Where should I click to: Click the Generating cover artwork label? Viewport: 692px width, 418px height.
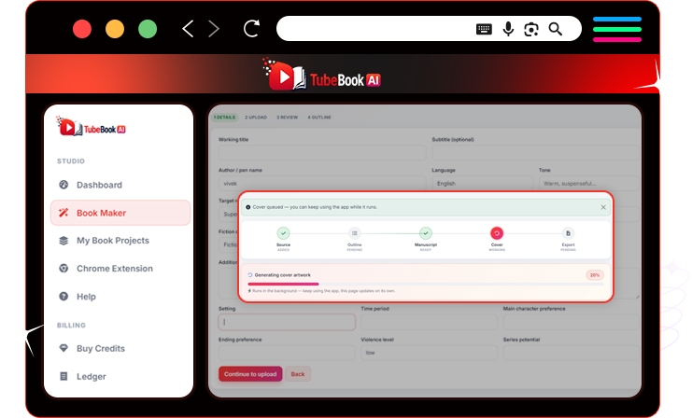(x=282, y=274)
